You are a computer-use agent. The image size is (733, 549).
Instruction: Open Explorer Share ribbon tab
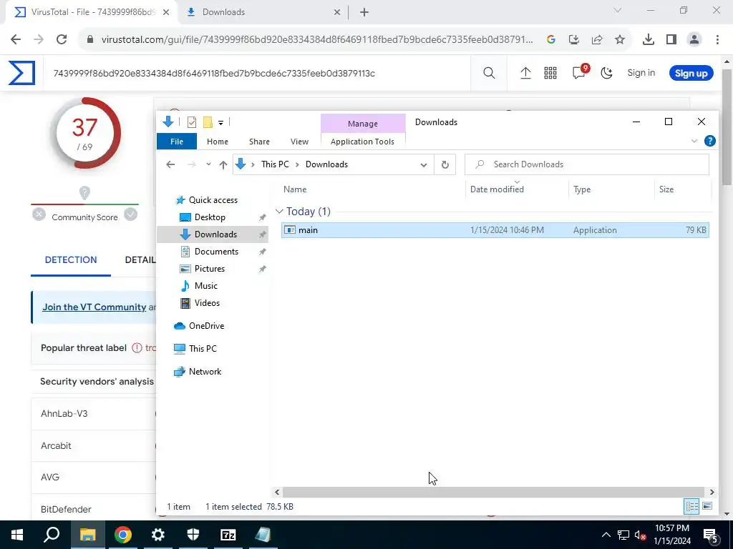click(259, 142)
